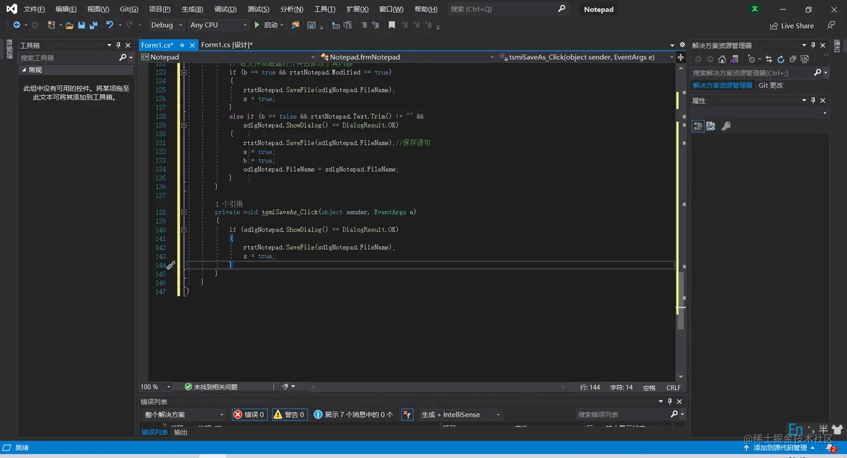Viewport: 847px width, 458px height.
Task: Click the Property Pages wrench icon
Action: pyautogui.click(x=726, y=126)
